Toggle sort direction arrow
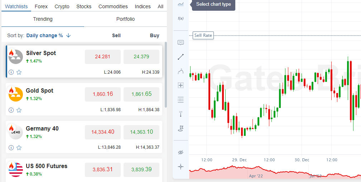 (68, 35)
